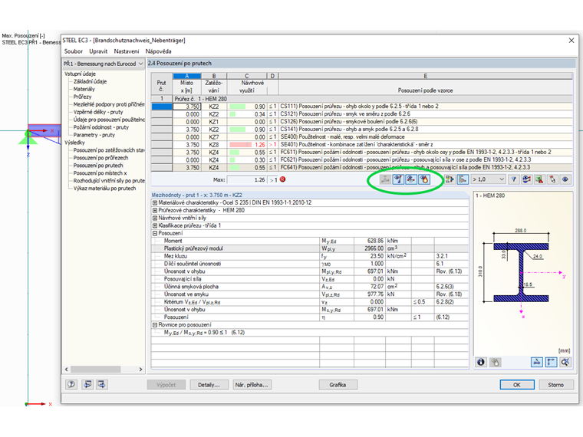Click reset cross-section view zoom icon
Screen dimensions: 583x437
(565, 362)
